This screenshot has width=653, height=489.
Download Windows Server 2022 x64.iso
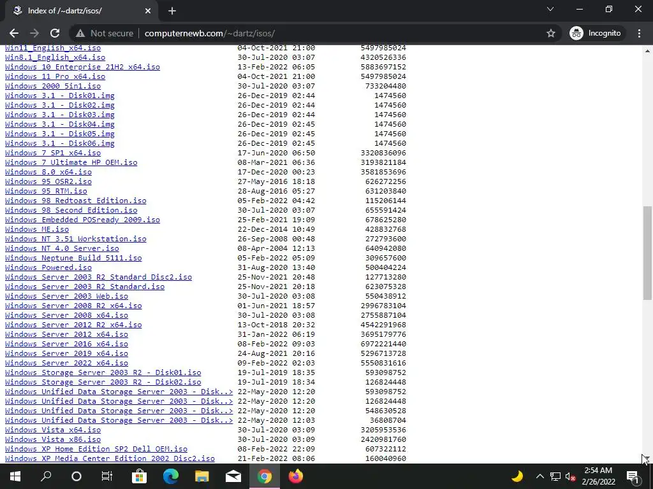(x=66, y=364)
